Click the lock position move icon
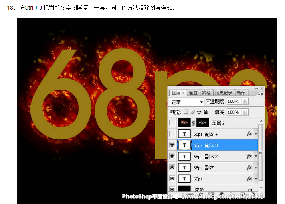Screen dimensions: 285x204 tap(199, 112)
